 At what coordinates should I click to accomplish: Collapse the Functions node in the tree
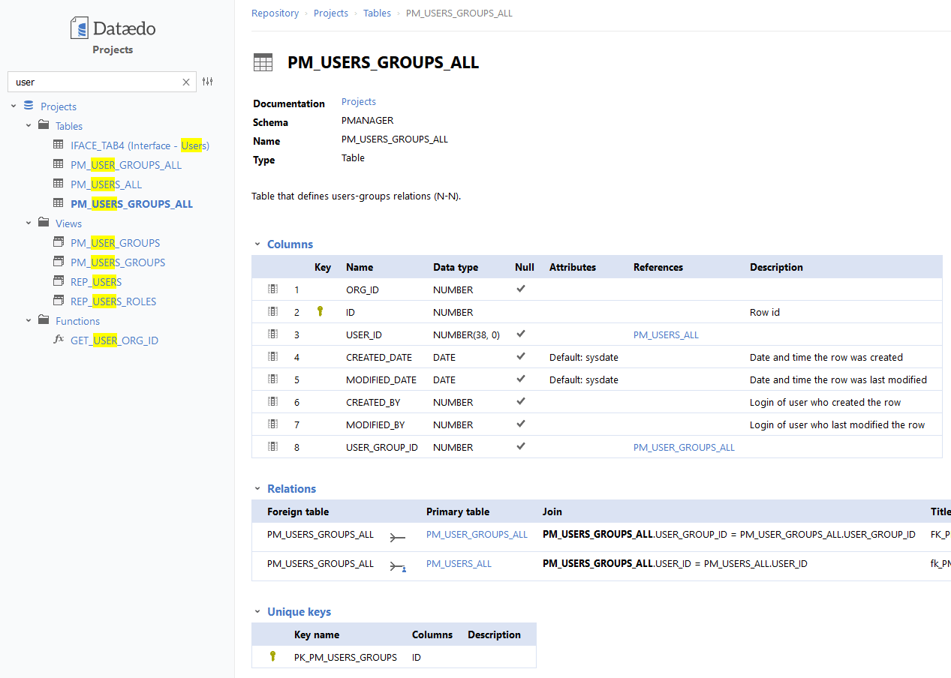click(x=29, y=320)
